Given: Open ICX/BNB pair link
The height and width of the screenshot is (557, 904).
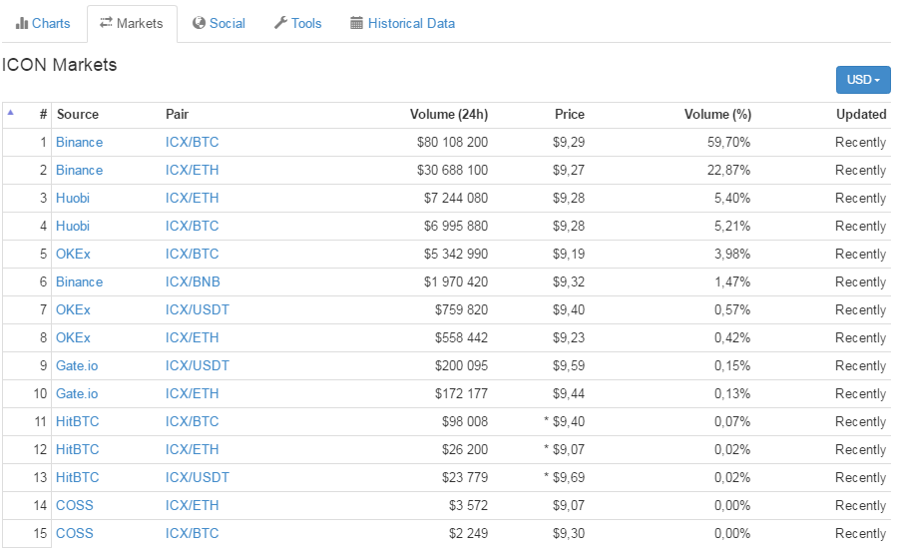Looking at the screenshot, I should 193,281.
